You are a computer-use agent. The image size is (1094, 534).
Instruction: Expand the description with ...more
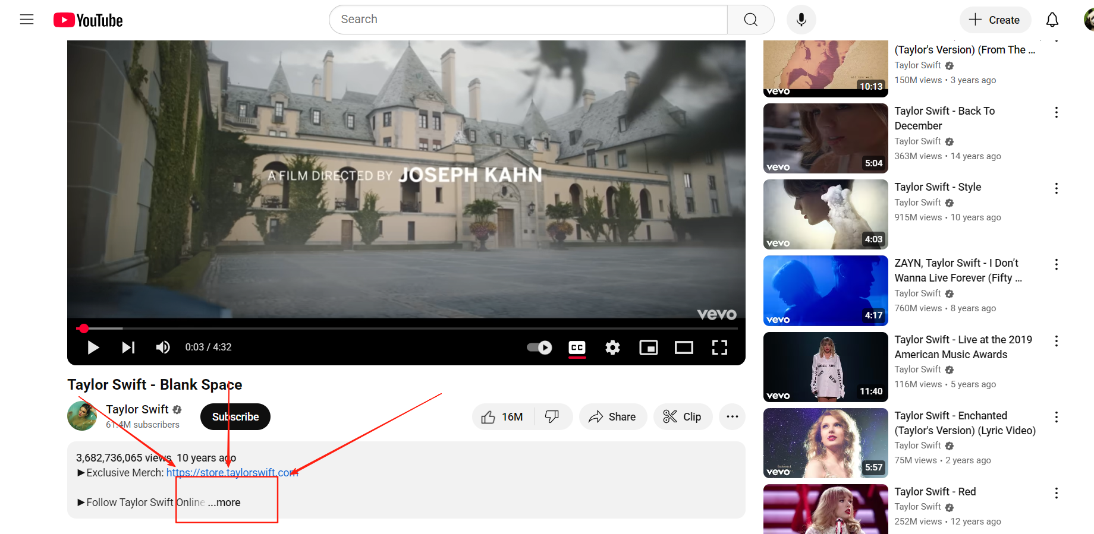tap(225, 503)
